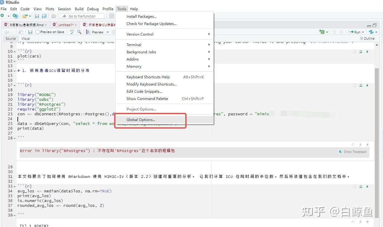
Task: Switch editor to Visual mode
Action: 26,39
